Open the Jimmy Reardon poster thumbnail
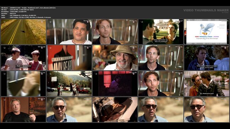This screenshot has height=129, width=230. [x=69, y=58]
